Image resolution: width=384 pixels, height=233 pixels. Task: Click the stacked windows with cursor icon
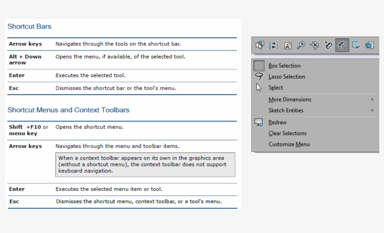pyautogui.click(x=259, y=45)
